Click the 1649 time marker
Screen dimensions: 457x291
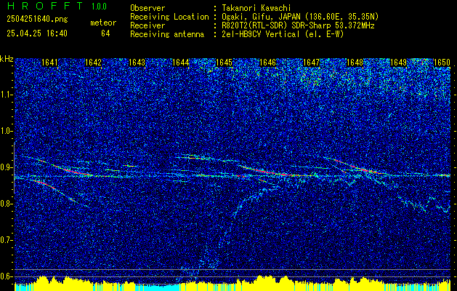coord(398,63)
